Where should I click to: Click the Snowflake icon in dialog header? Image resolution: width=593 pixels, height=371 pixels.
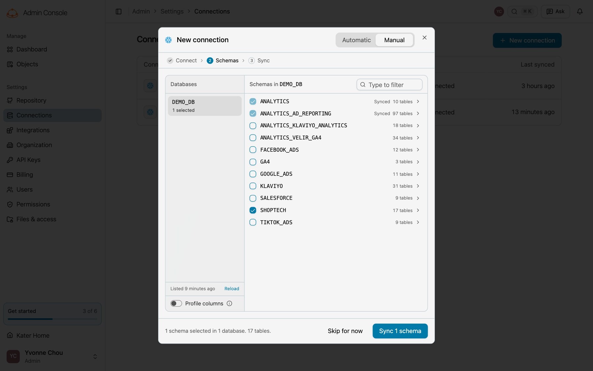pos(168,40)
